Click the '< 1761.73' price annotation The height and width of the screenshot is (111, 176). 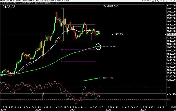pyautogui.click(x=117, y=34)
